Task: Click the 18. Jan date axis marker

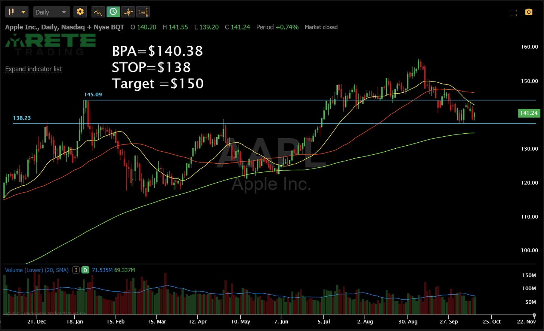Action: point(75,322)
